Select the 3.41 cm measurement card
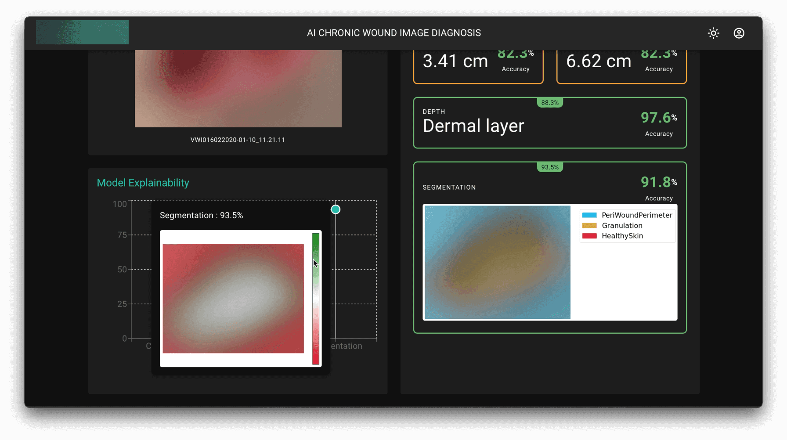Image resolution: width=787 pixels, height=440 pixels. click(x=478, y=66)
